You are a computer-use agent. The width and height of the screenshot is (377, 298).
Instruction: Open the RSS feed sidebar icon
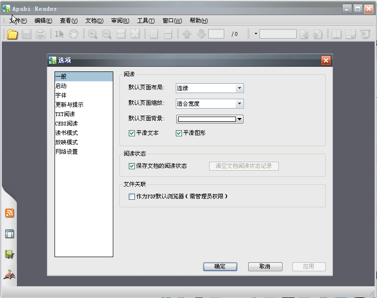coord(9,213)
